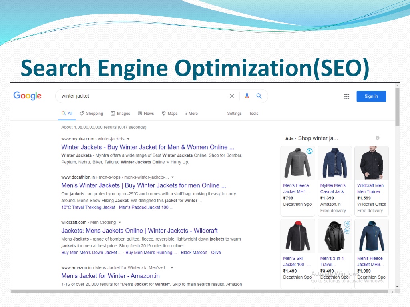Click Men's 3-in-1 Travel jacket image
Image resolution: width=410 pixels, height=307 pixels.
[335, 236]
